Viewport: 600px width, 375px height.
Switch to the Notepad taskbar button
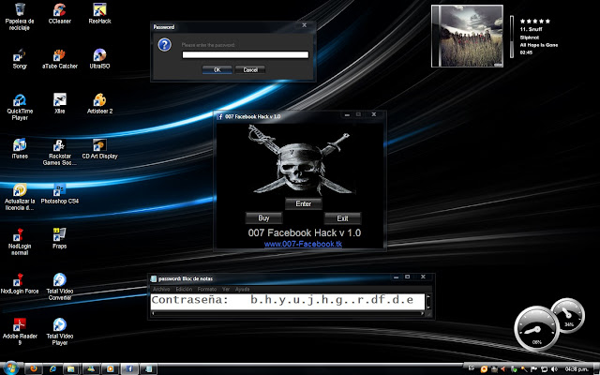point(148,368)
